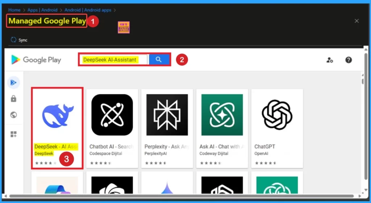Click the outer vertical scrollbar thumb
This screenshot has height=203, width=371.
(x=366, y=116)
